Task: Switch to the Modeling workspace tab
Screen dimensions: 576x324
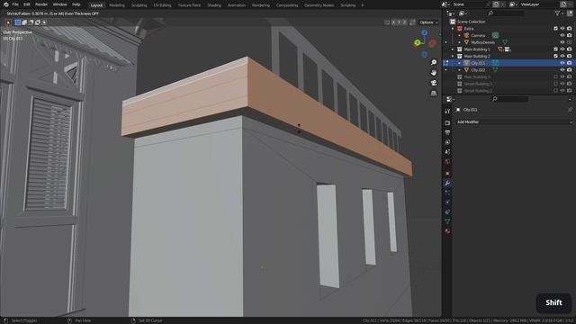Action: point(117,5)
